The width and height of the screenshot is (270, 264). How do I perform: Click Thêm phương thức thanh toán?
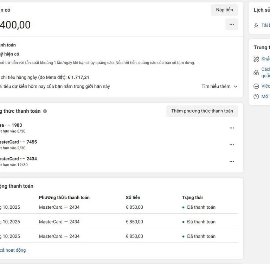click(x=202, y=111)
